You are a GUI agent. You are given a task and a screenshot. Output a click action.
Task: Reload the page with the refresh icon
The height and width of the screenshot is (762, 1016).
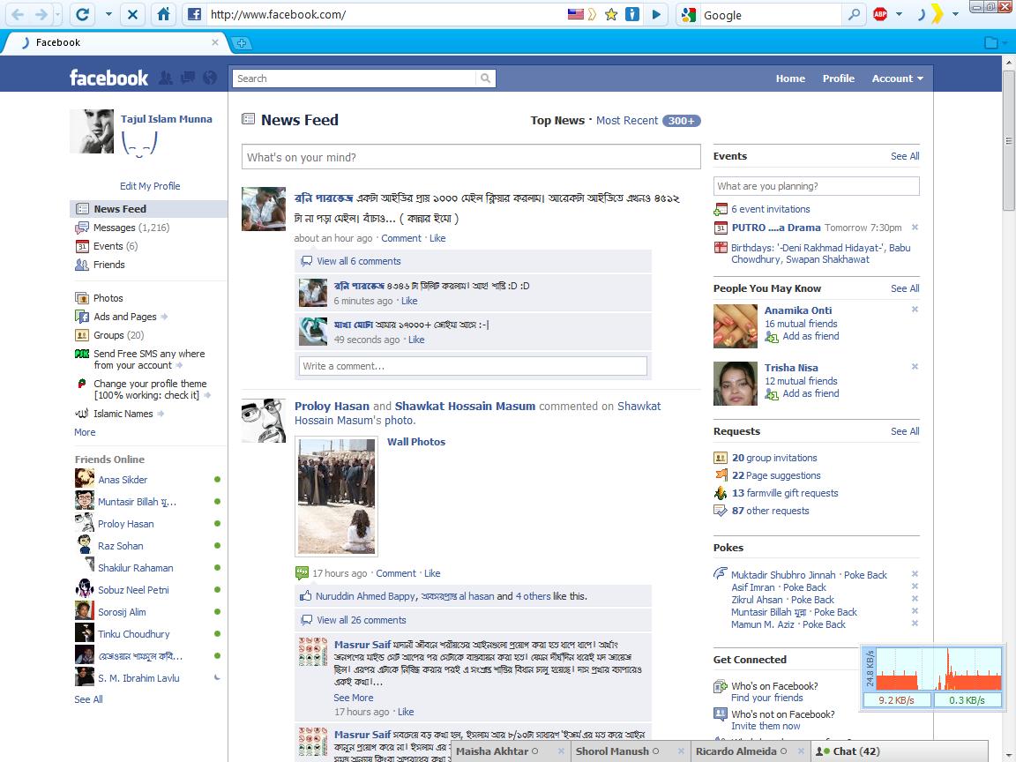[82, 14]
